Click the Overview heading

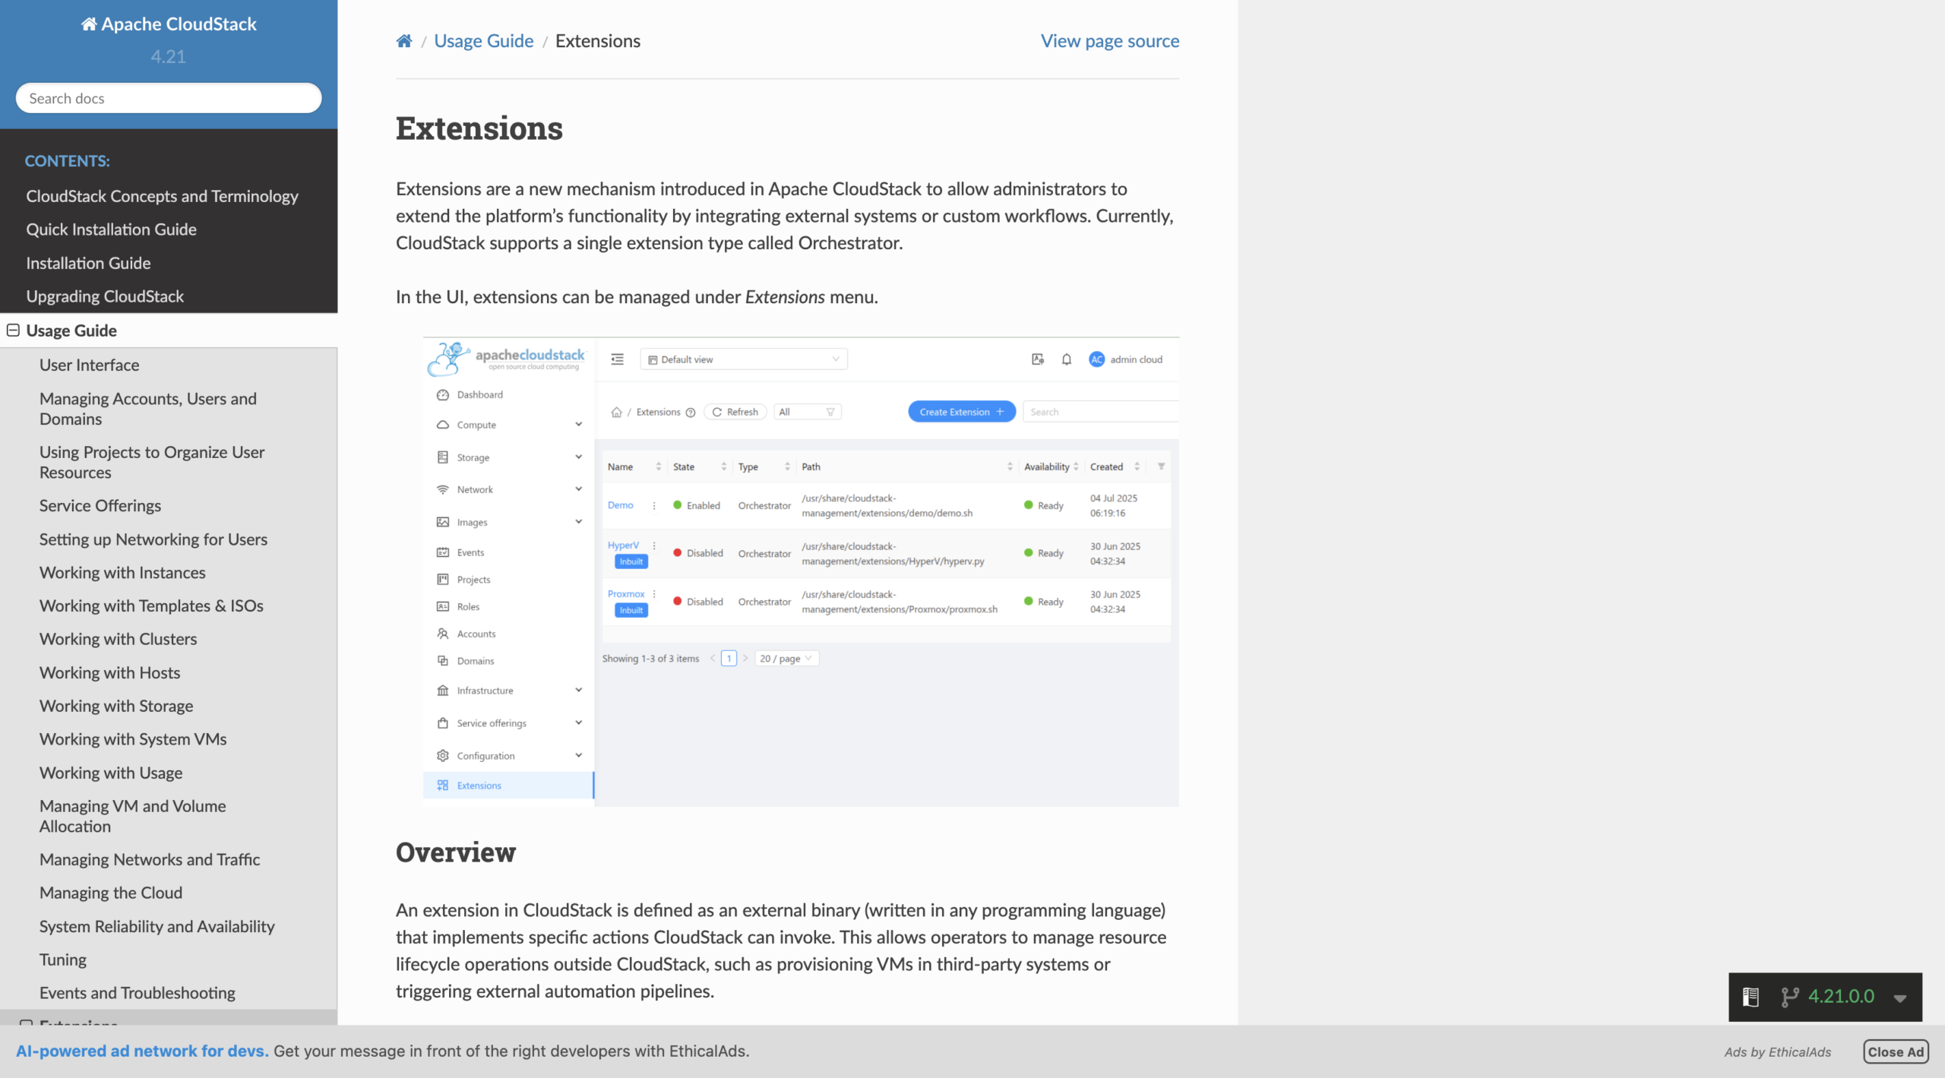(x=456, y=852)
